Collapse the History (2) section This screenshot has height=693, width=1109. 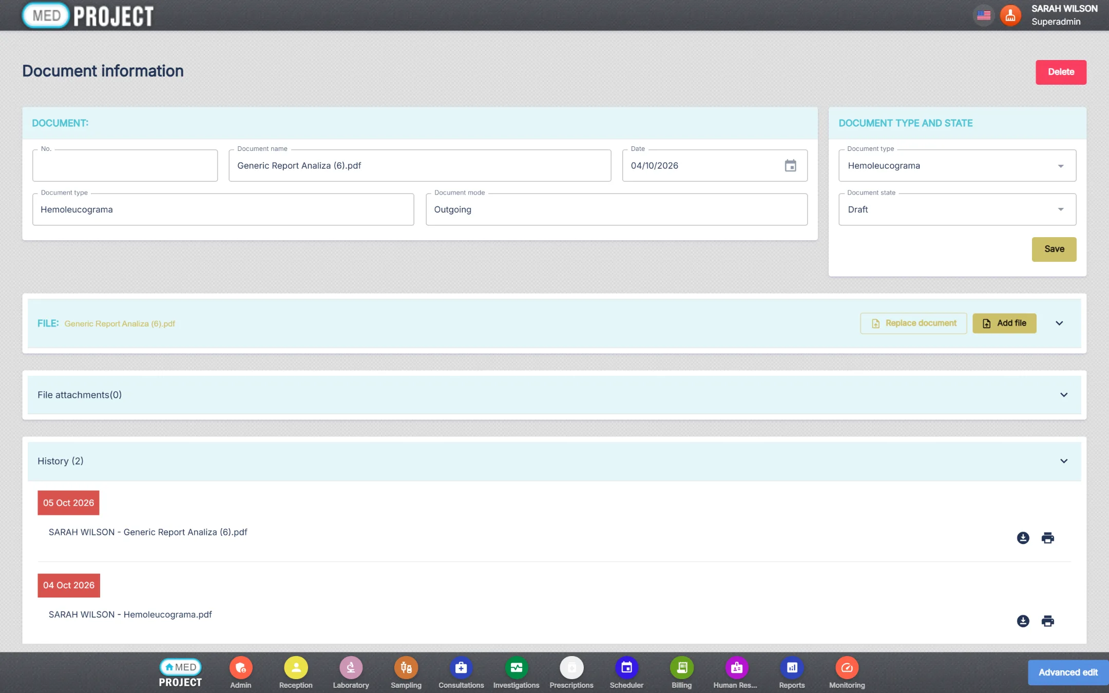(1064, 461)
